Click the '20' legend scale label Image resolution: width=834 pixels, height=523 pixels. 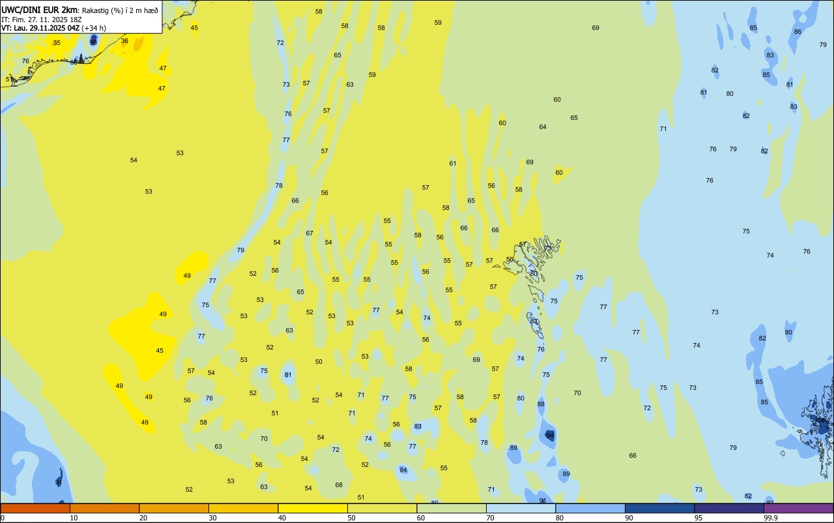143,518
